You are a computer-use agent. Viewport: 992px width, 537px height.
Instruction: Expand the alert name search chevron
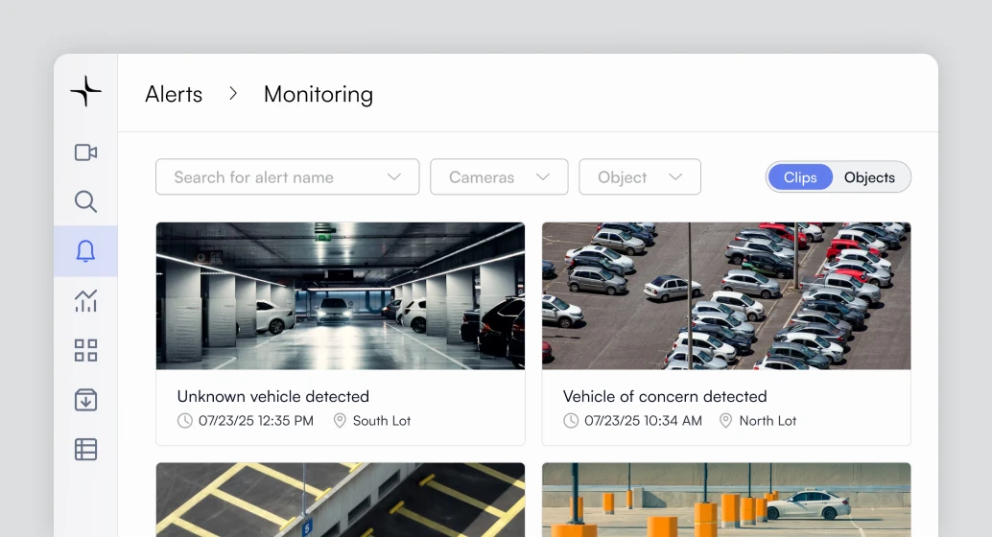click(394, 177)
